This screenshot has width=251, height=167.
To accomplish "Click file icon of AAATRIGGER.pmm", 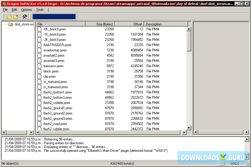I will click(x=39, y=45).
